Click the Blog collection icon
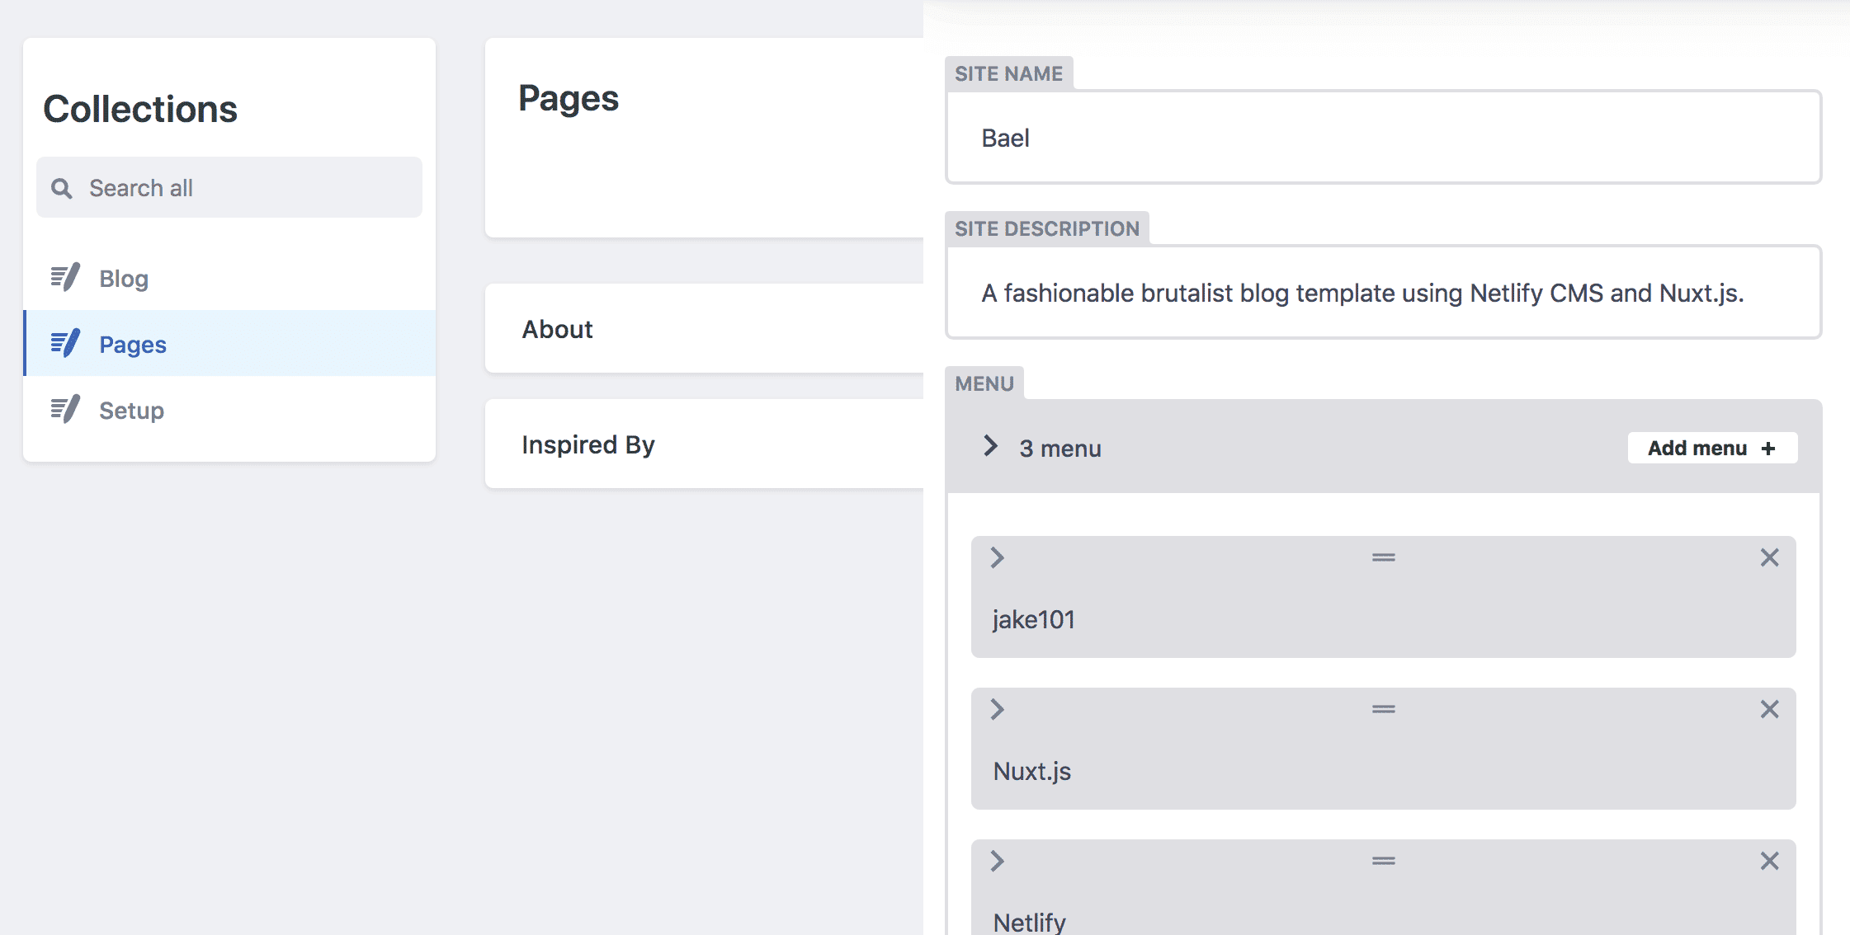Viewport: 1850px width, 935px height. pyautogui.click(x=64, y=278)
